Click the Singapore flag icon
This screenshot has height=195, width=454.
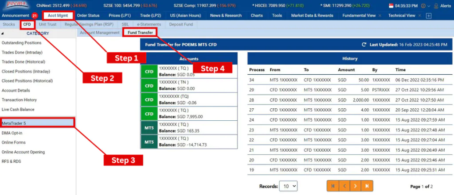point(391,6)
